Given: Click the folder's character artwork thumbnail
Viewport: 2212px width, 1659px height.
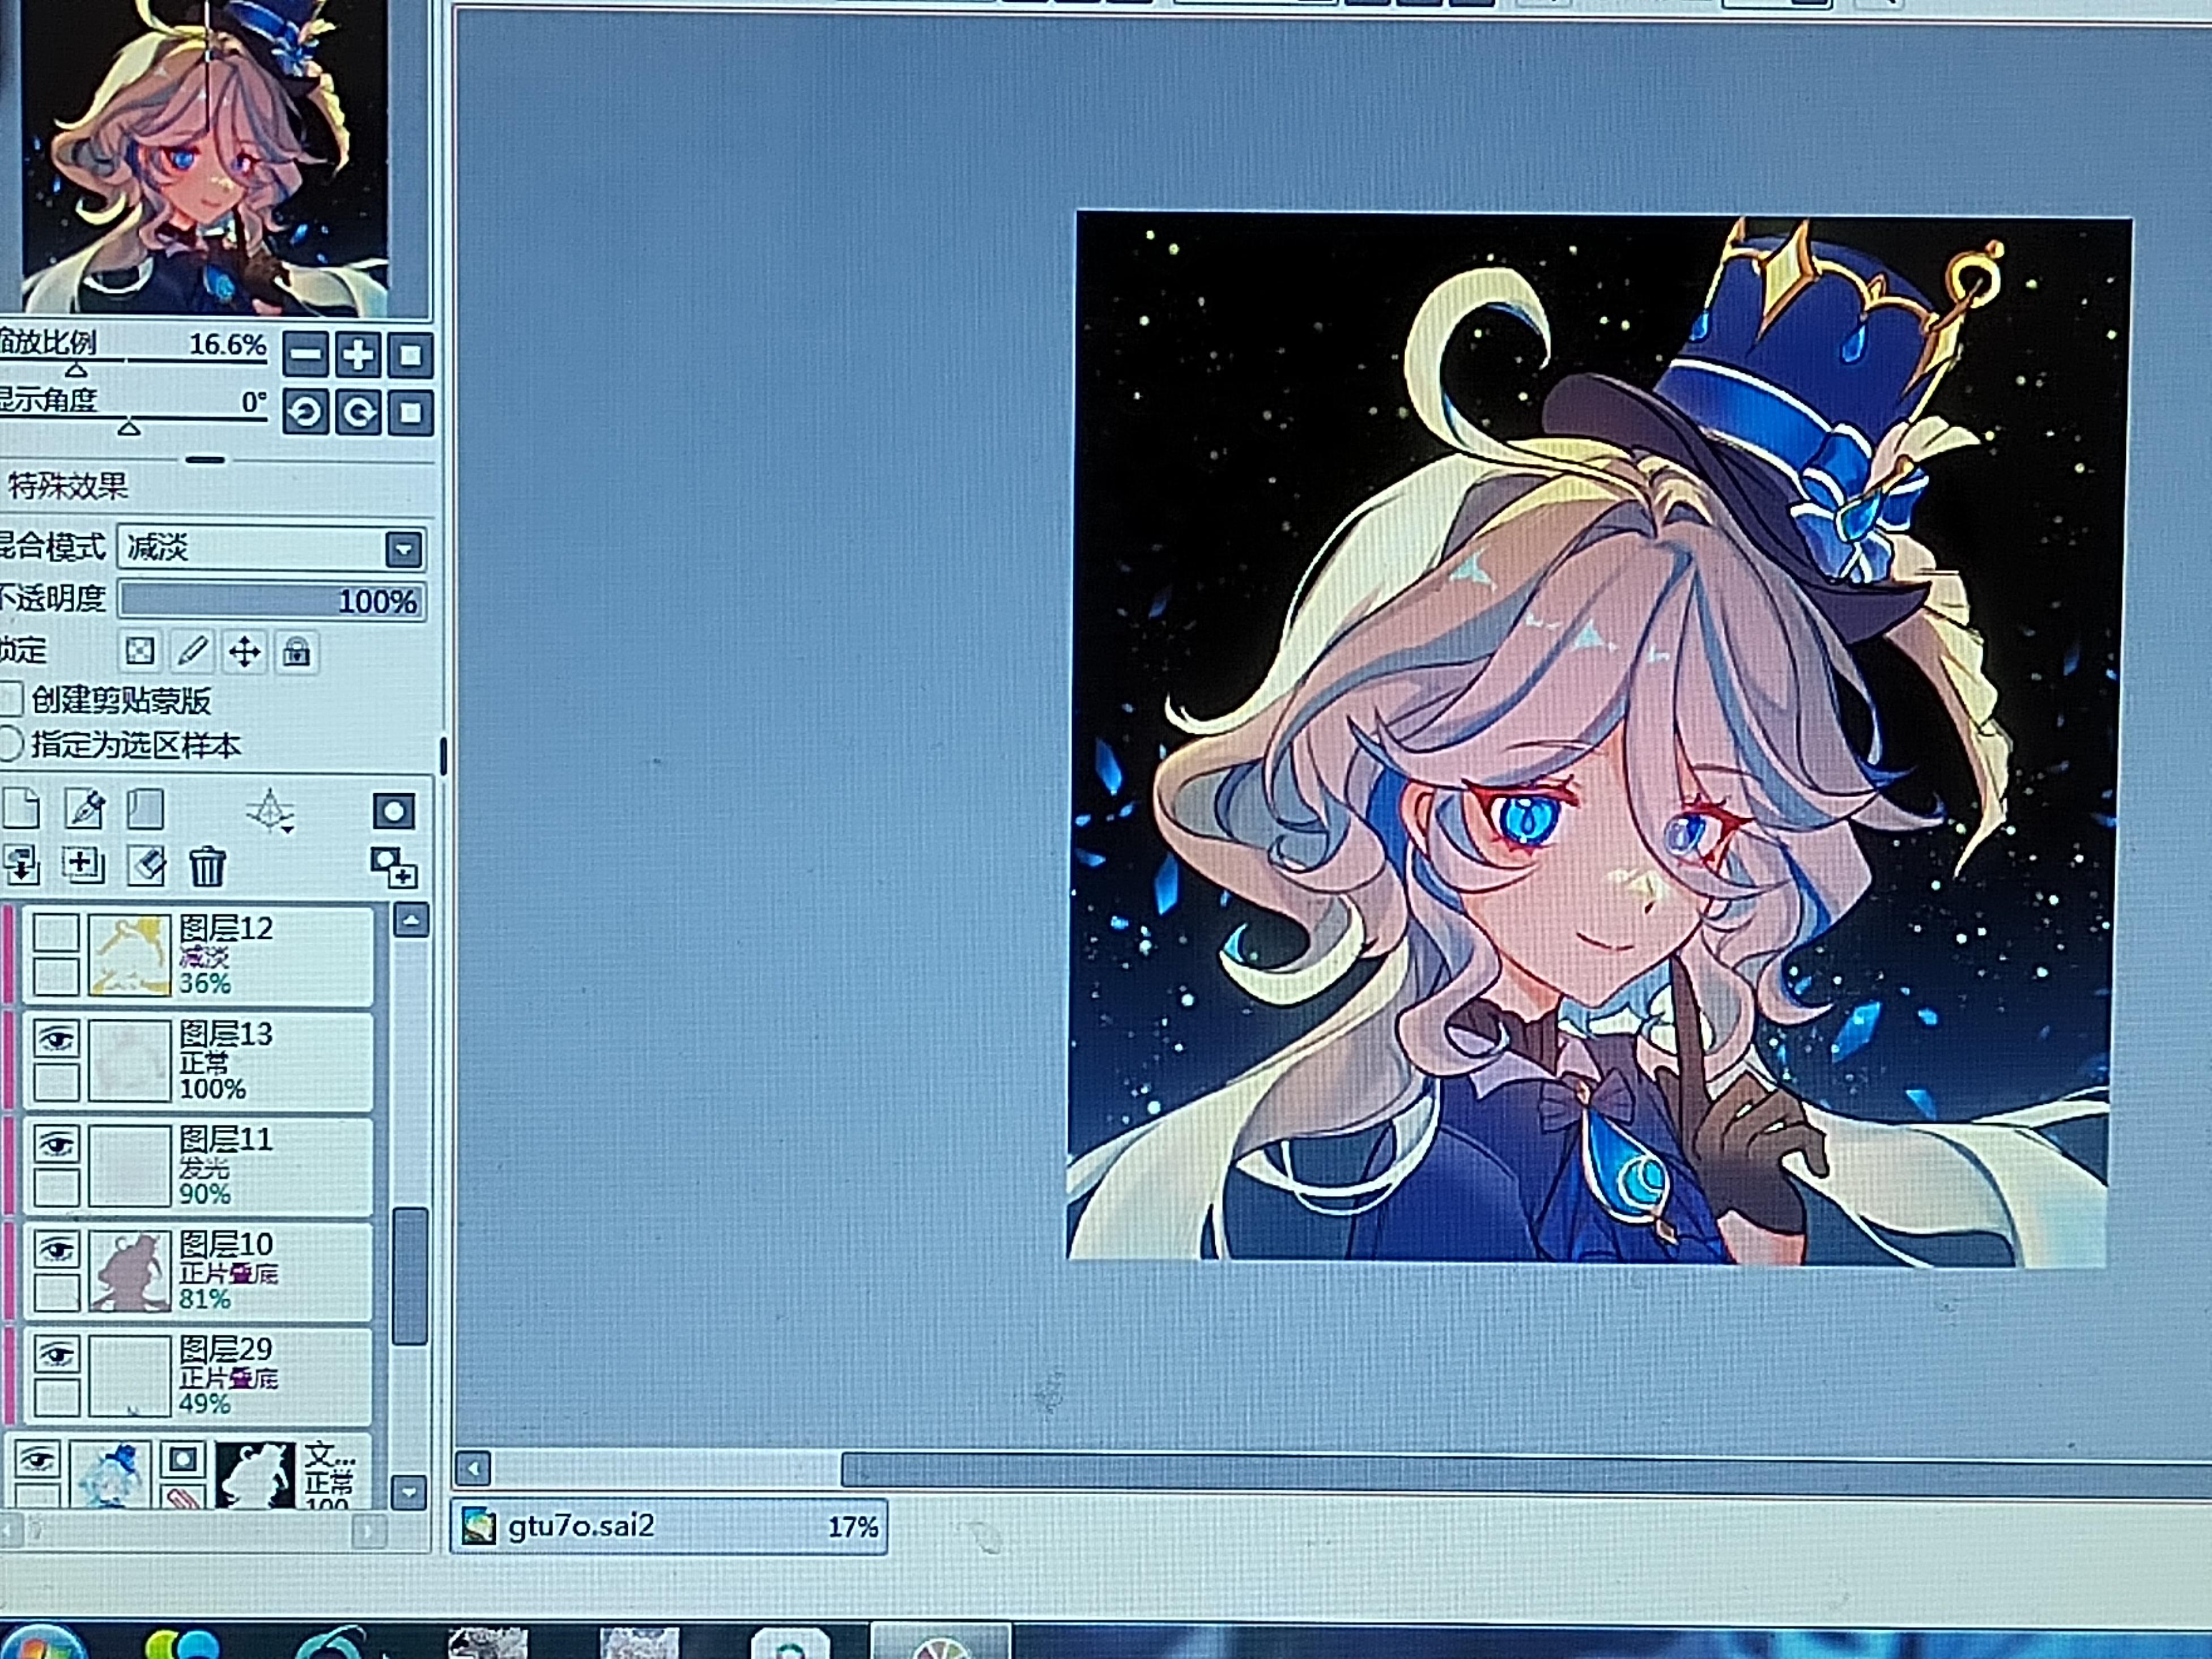Looking at the screenshot, I should (x=110, y=1474).
